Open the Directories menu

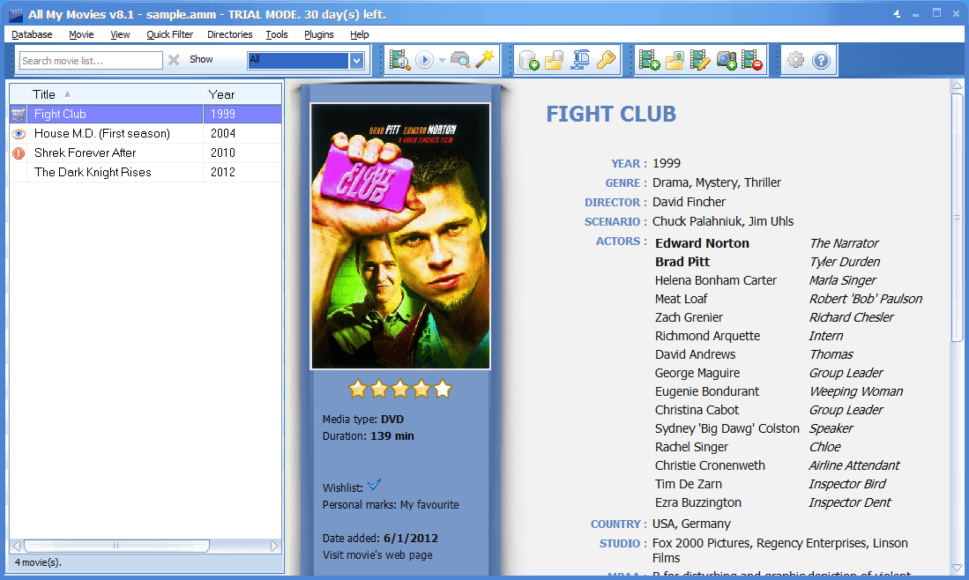(229, 34)
